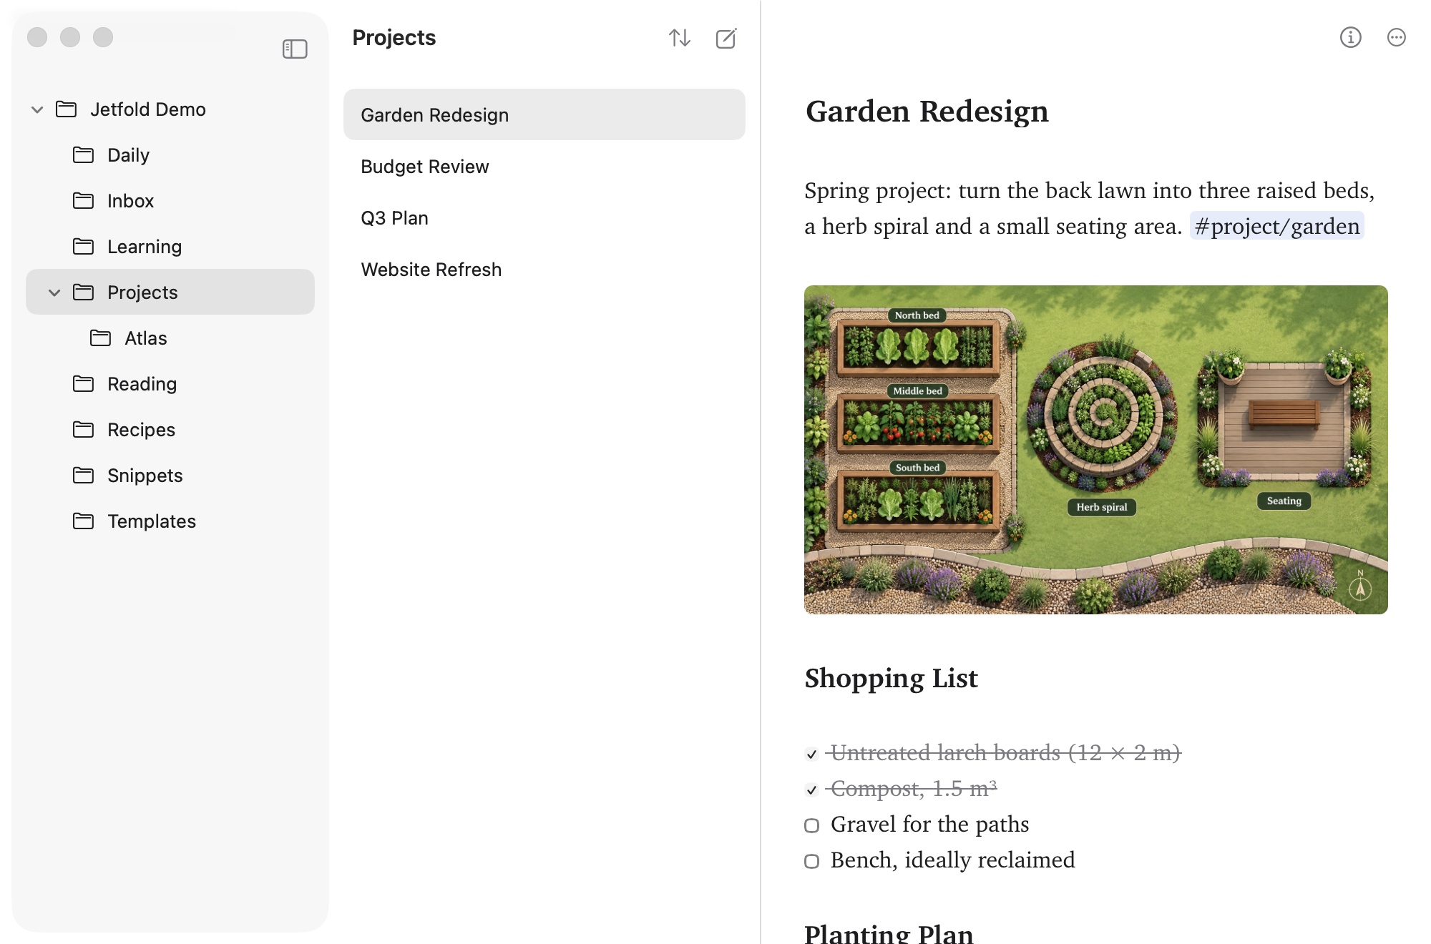Image resolution: width=1431 pixels, height=944 pixels.
Task: Open the Snippets folder label
Action: tap(145, 475)
